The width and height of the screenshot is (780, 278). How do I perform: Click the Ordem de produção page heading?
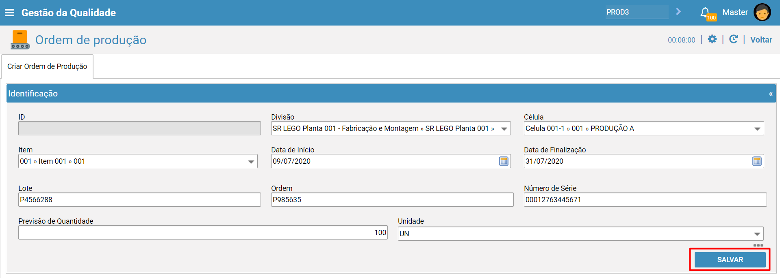pos(91,40)
